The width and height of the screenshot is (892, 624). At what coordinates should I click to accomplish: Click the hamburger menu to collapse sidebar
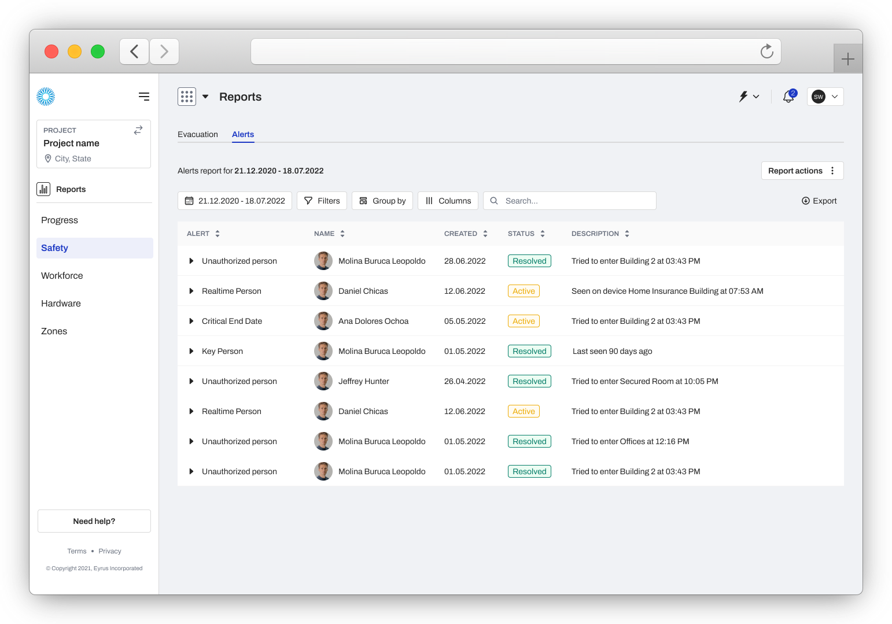143,96
